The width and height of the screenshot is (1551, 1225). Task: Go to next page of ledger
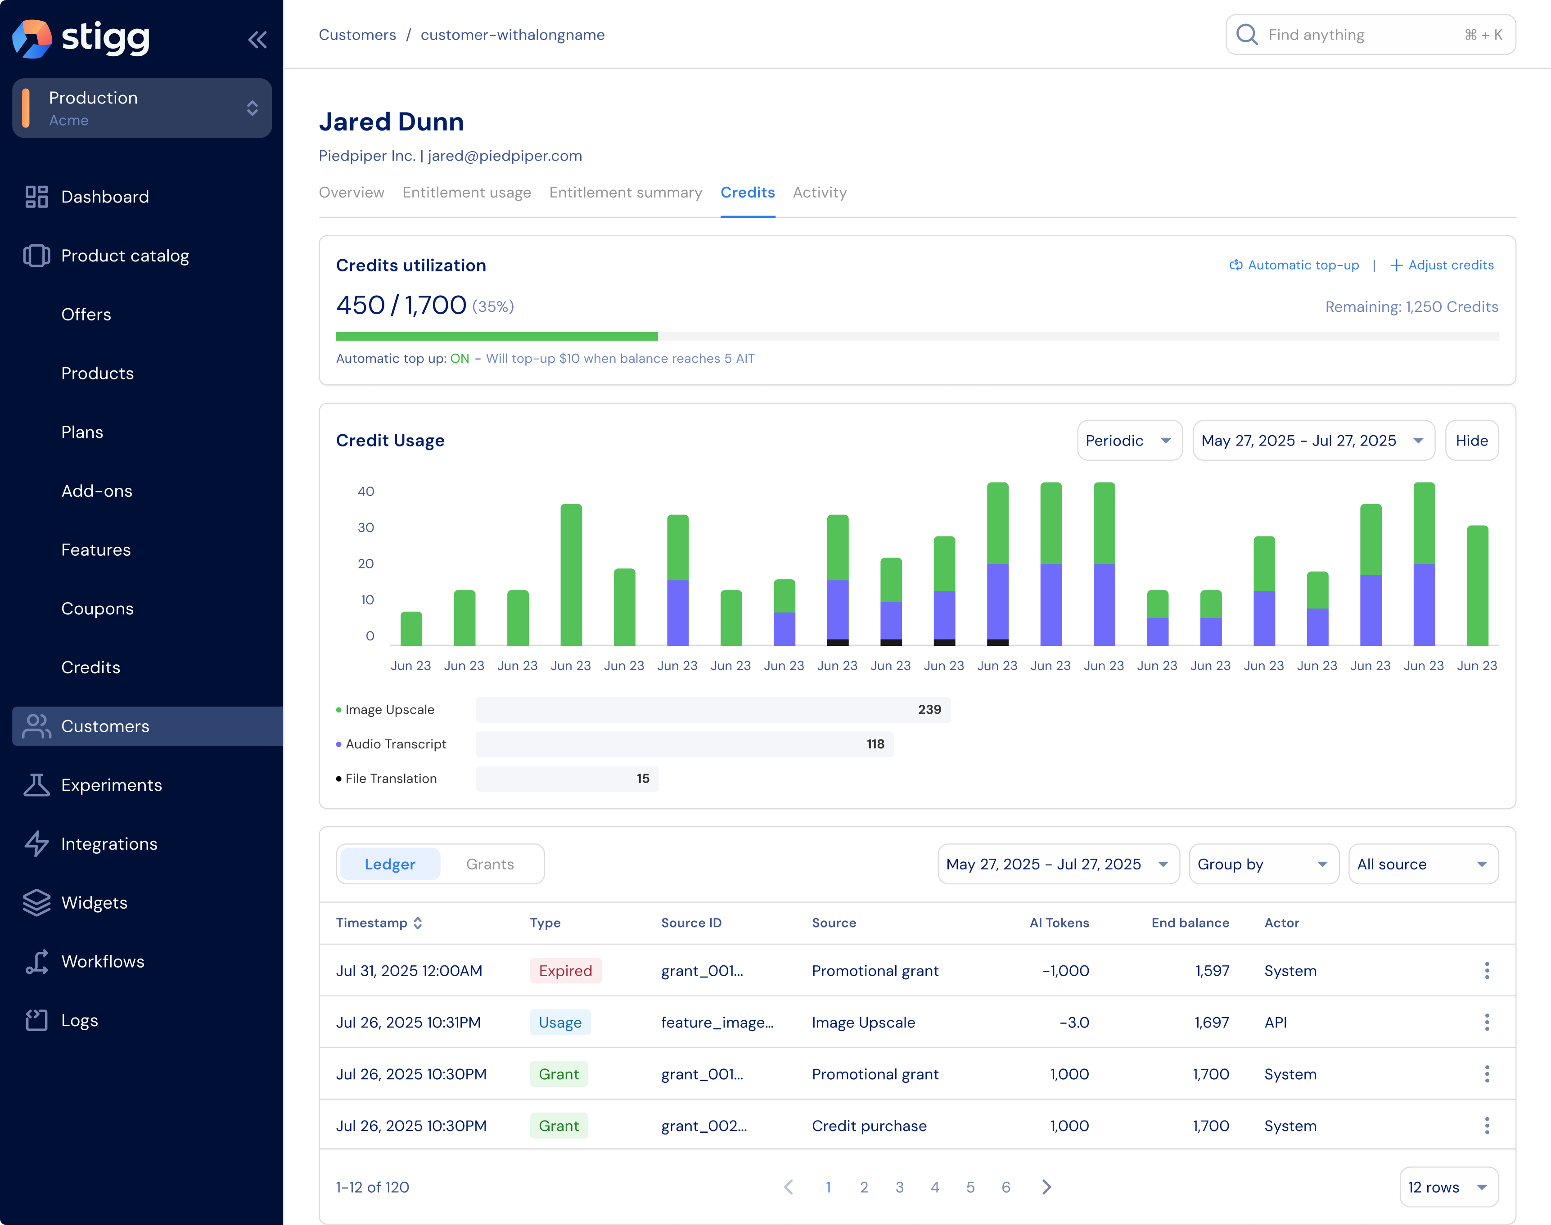(x=1046, y=1187)
